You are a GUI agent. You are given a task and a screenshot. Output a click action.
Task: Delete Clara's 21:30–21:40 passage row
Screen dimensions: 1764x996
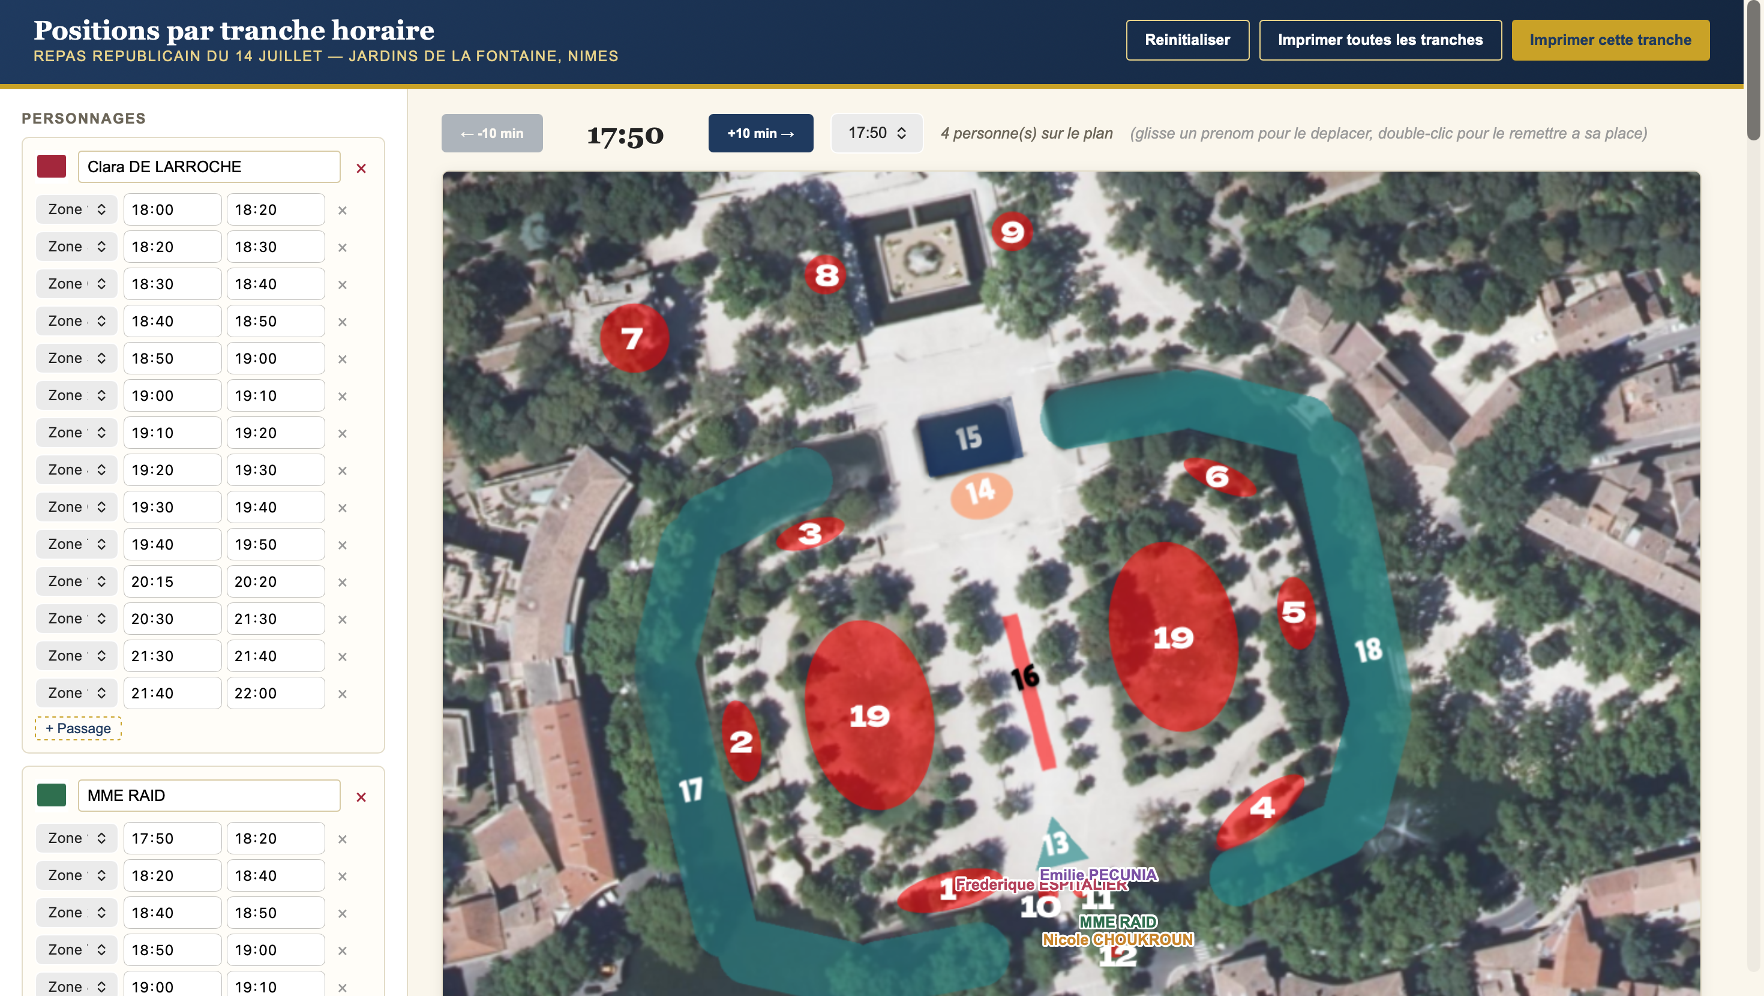pyautogui.click(x=343, y=656)
